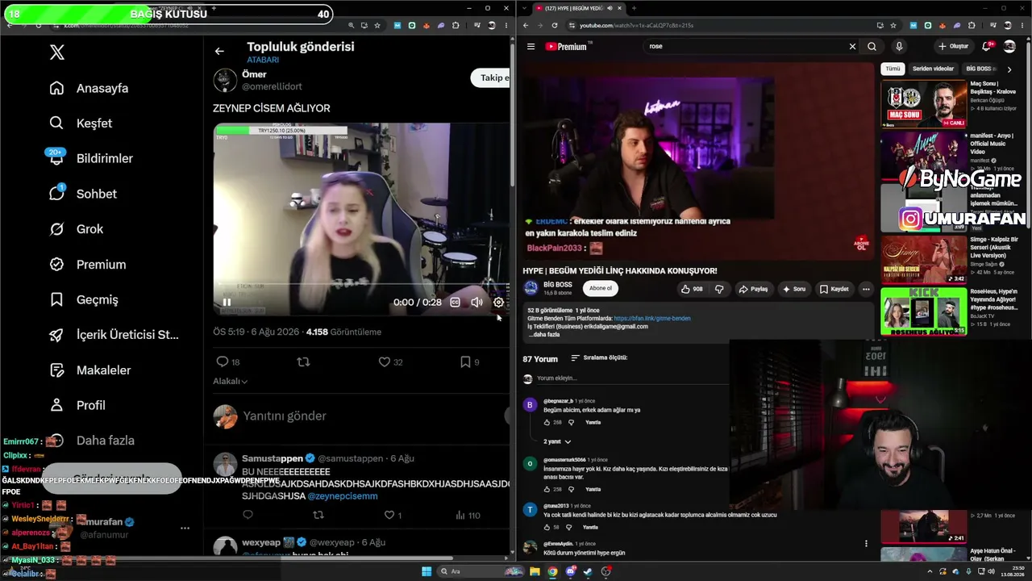Expand Alakalı reply sorting dropdown
The image size is (1032, 581).
coord(230,382)
